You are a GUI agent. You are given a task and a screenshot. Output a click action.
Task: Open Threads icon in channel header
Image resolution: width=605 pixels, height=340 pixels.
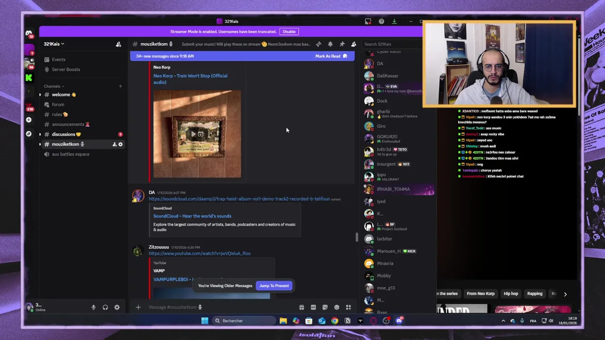point(319,44)
